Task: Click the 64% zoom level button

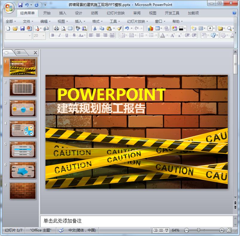Action: click(x=175, y=230)
